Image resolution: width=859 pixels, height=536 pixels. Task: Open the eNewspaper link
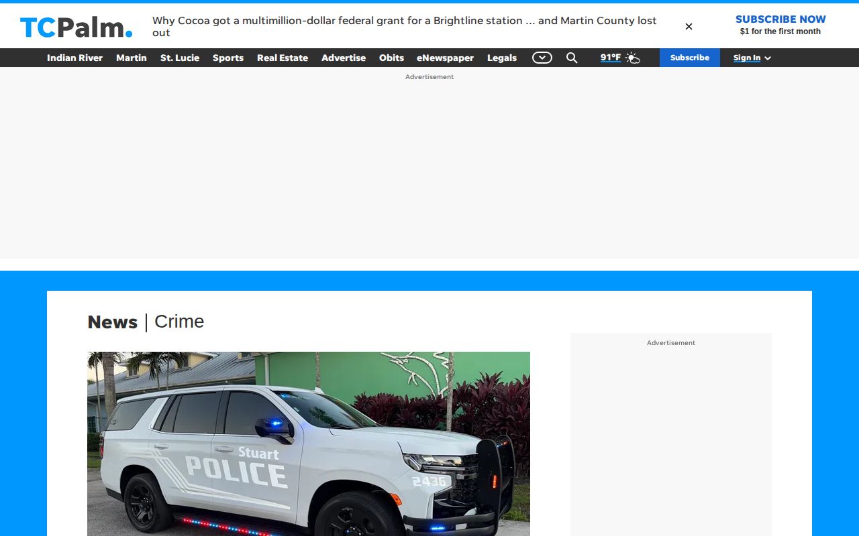click(445, 58)
